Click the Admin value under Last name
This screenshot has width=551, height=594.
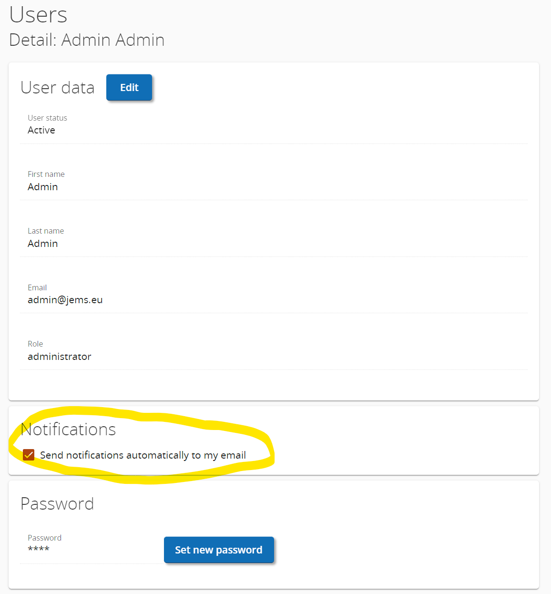click(x=42, y=244)
